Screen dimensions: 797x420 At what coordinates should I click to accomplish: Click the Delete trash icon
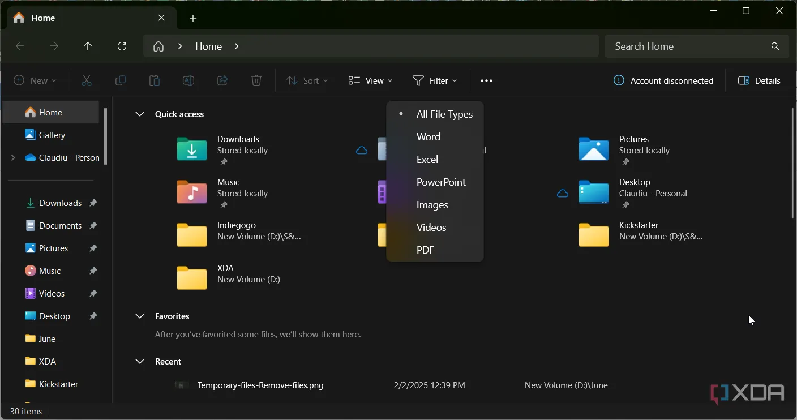(256, 80)
